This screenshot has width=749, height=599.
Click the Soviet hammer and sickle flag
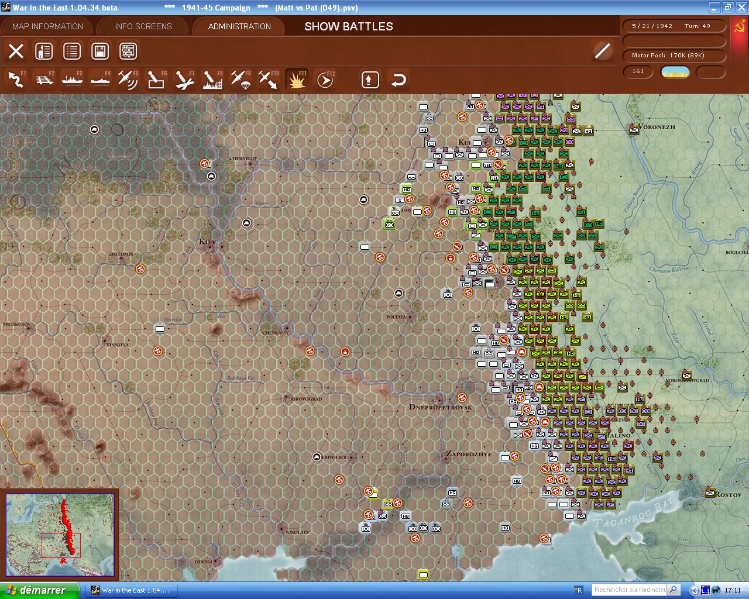tap(740, 27)
